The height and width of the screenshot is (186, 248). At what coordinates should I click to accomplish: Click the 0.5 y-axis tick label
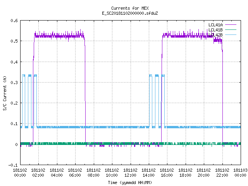click(x=14, y=41)
